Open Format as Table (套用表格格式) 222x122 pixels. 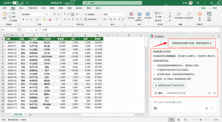tap(139, 16)
